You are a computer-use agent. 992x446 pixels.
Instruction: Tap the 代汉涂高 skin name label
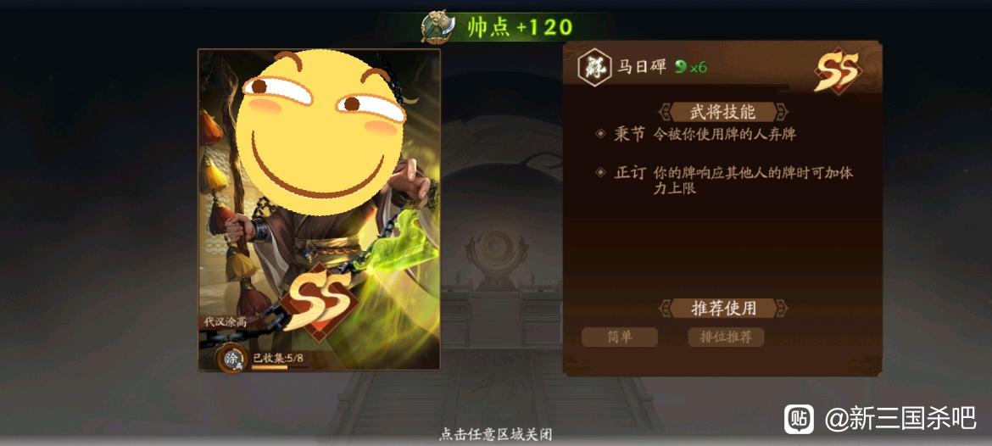pyautogui.click(x=226, y=321)
